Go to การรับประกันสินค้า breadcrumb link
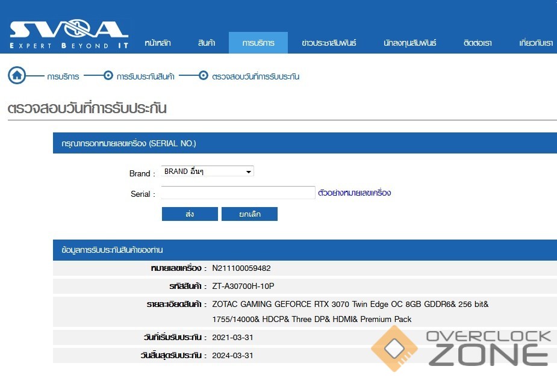This screenshot has width=557, height=378. pyautogui.click(x=145, y=76)
